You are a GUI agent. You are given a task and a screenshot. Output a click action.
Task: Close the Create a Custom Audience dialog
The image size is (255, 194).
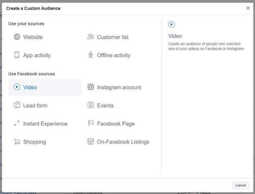[248, 8]
